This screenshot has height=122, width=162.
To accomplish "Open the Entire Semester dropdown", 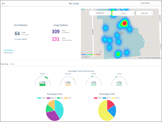I will pos(151,3).
